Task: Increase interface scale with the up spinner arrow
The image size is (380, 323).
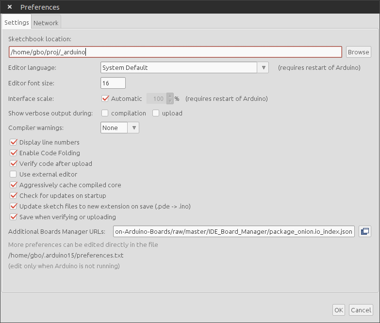Action: click(170, 96)
